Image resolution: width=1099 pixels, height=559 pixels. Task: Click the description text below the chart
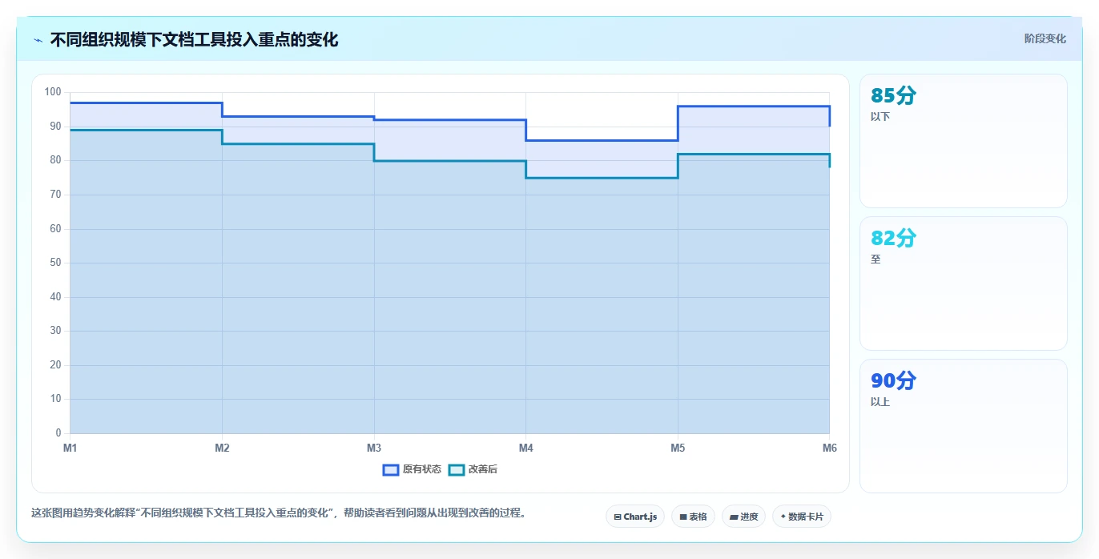280,513
